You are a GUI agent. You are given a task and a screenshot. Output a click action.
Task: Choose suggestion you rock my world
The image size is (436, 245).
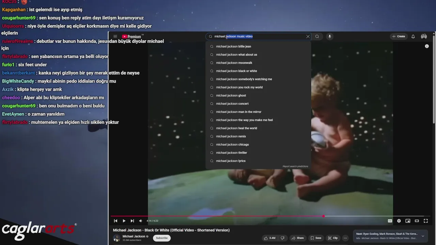click(x=258, y=87)
